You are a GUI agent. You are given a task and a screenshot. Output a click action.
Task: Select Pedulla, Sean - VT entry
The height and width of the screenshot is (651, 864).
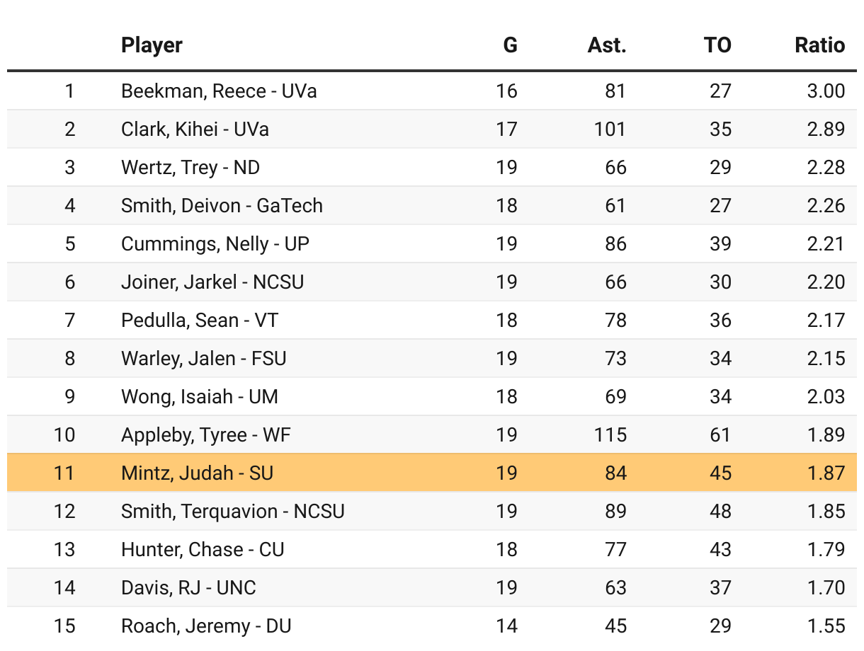[200, 321]
